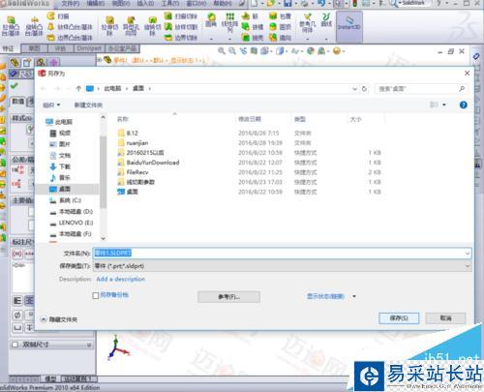Click the green checkmark OK in property panel
The width and height of the screenshot is (484, 392).
[x=15, y=86]
